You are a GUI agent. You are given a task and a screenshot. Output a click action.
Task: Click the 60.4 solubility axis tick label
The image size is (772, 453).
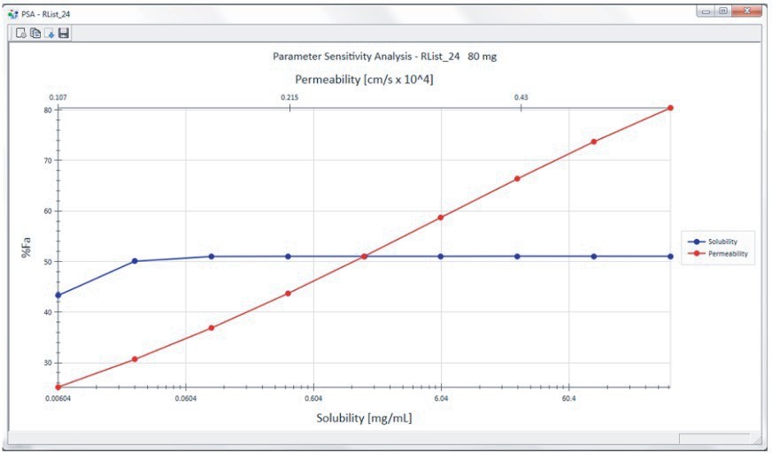pos(568,398)
